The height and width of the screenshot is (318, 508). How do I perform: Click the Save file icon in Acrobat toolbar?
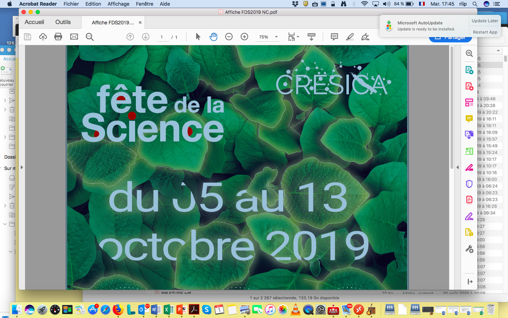point(28,37)
